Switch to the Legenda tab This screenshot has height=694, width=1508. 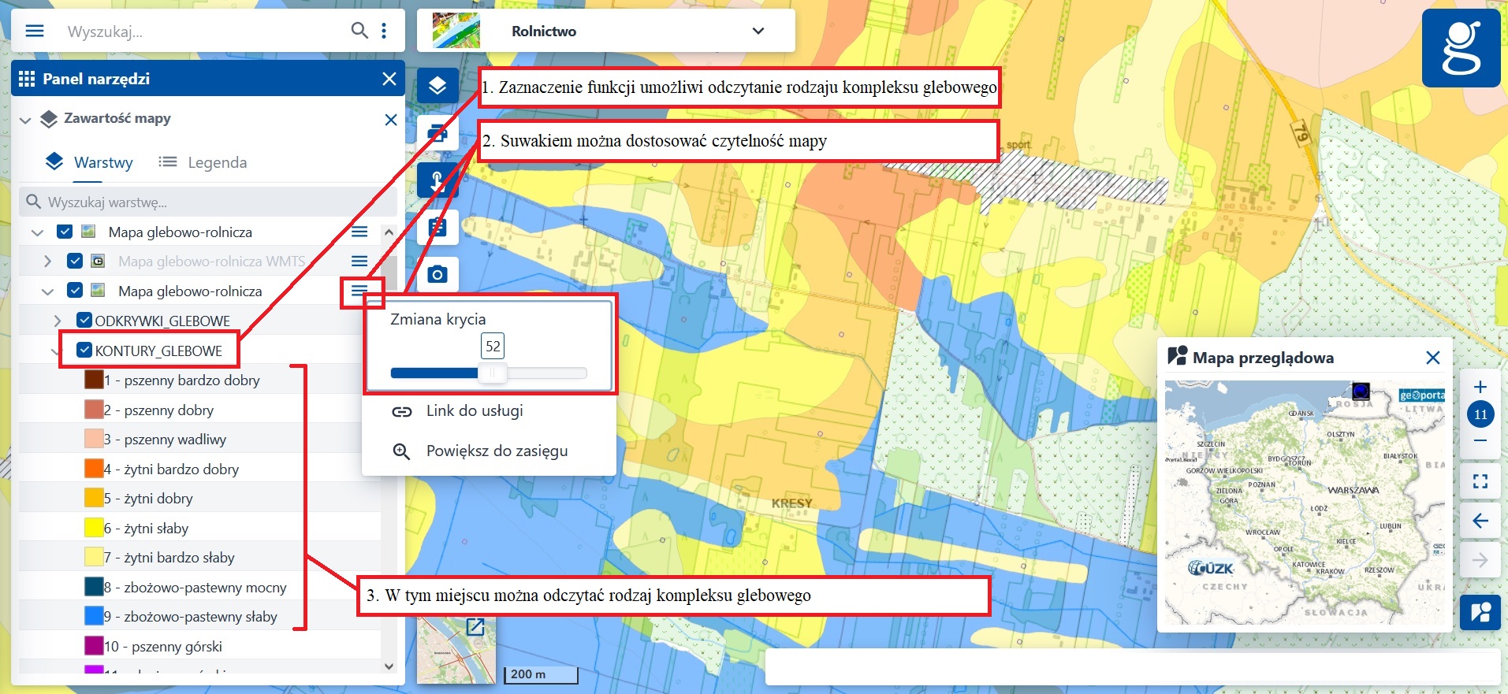pos(203,162)
